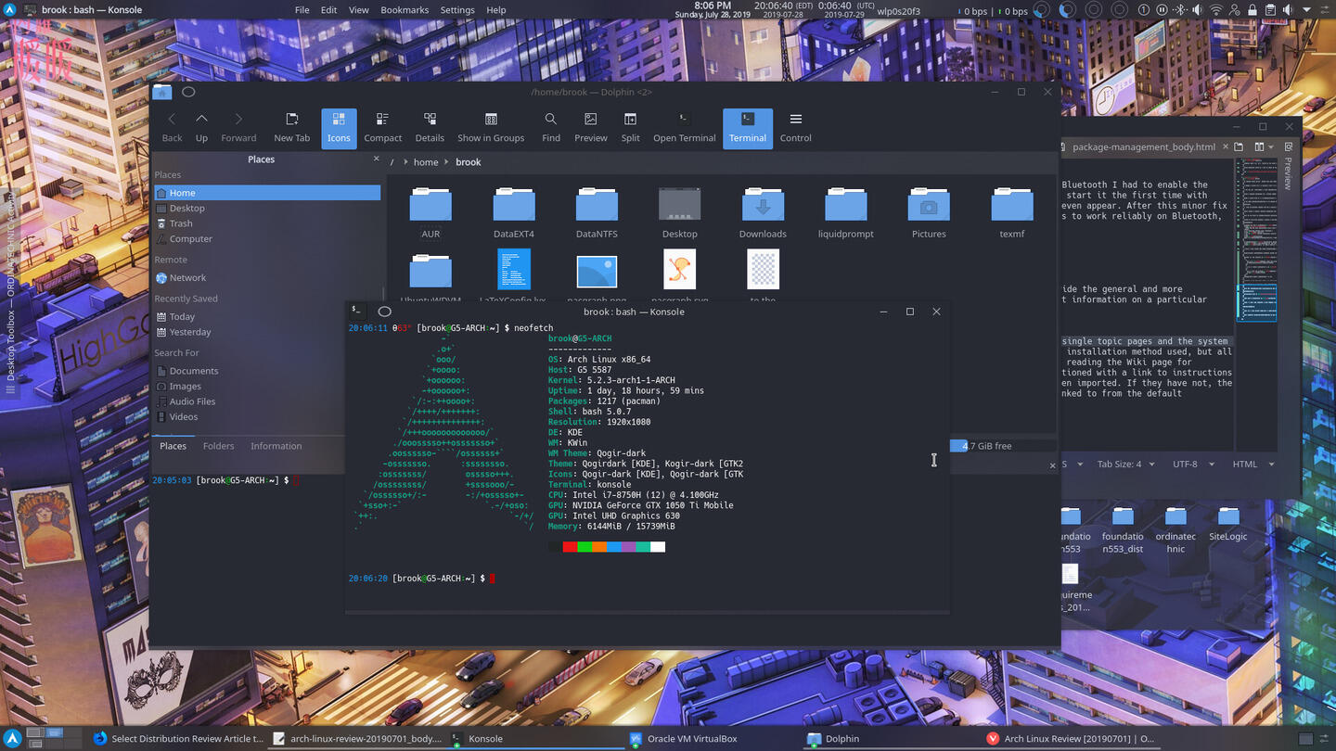Screen dimensions: 1336x751
Task: Open a New Tab in Dolphin
Action: coord(291,127)
